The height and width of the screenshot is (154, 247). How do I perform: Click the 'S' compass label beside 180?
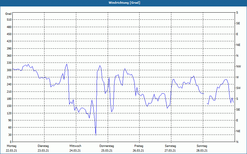point(237,99)
